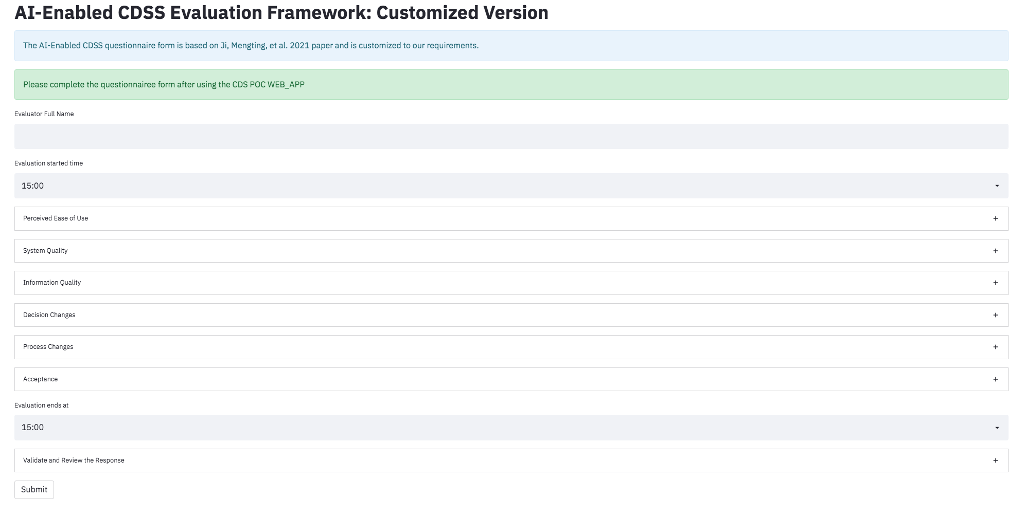Click the Evaluator Full Name input field
The width and height of the screenshot is (1025, 517).
click(x=511, y=136)
